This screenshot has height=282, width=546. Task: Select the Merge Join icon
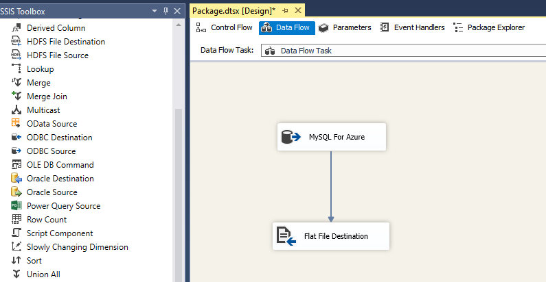click(16, 97)
